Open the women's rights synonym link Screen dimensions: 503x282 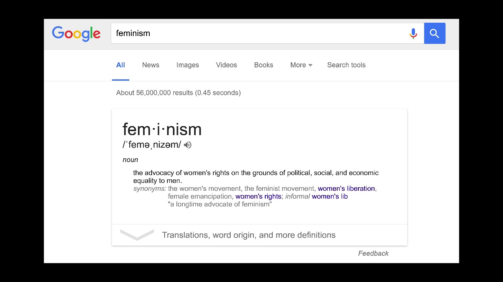pyautogui.click(x=258, y=196)
